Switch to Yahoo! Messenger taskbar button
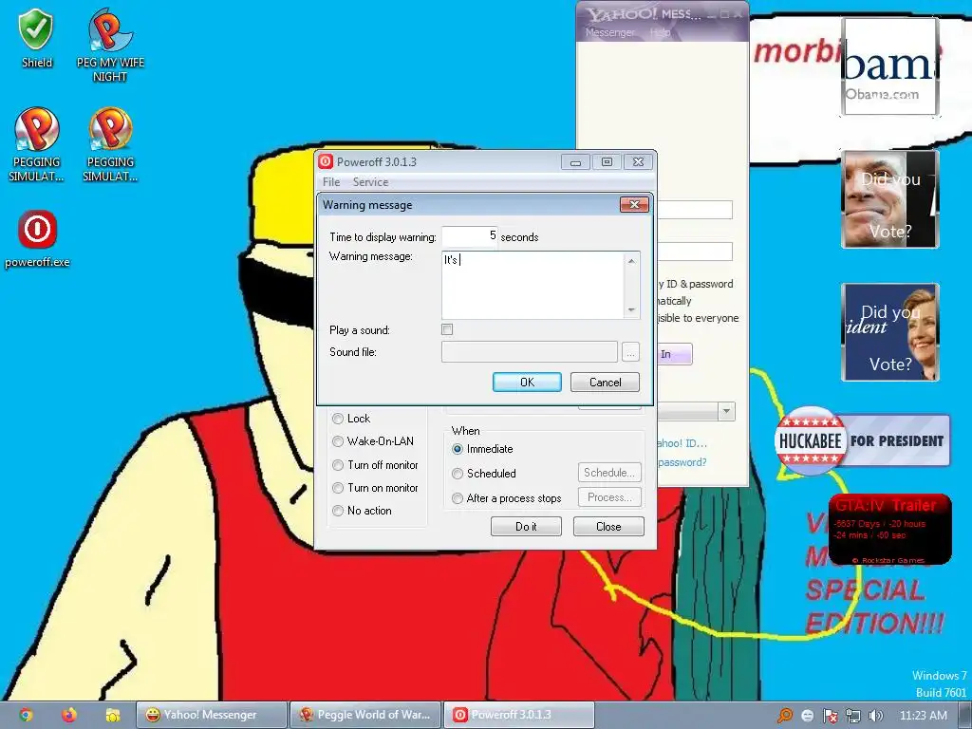Viewport: 972px width, 729px height. pyautogui.click(x=212, y=715)
